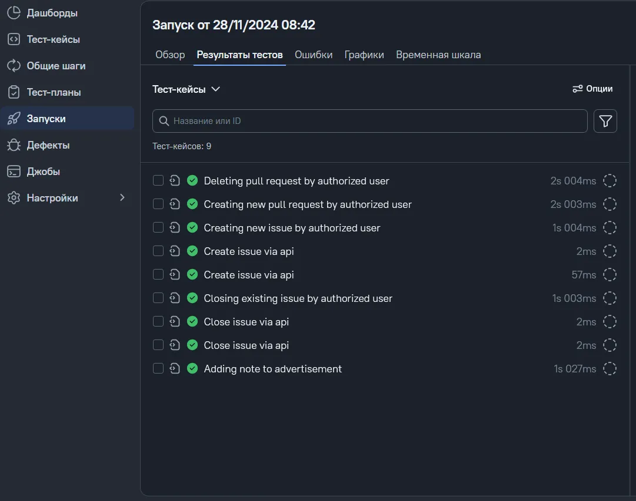
Task: Click the Общие шаги cycle icon
Action: 14,66
